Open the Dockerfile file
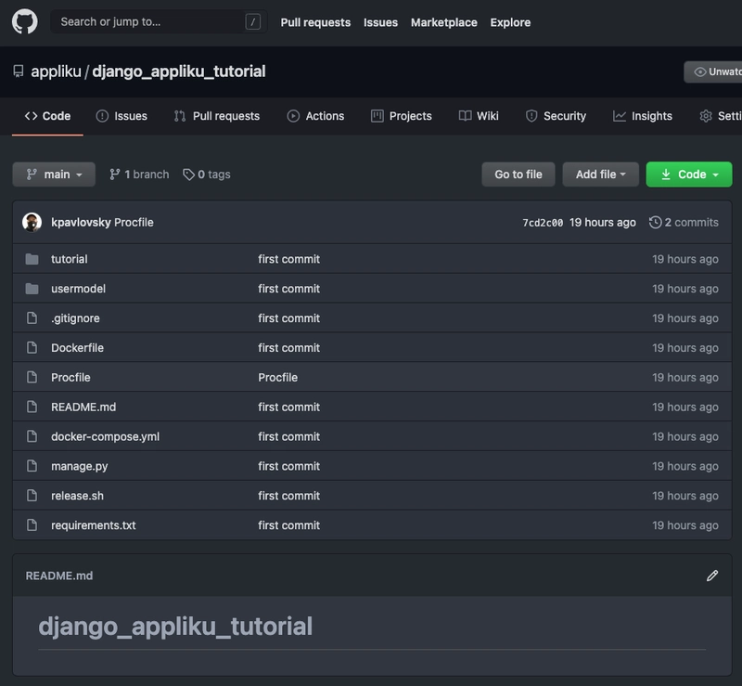Image resolution: width=742 pixels, height=686 pixels. coord(77,348)
